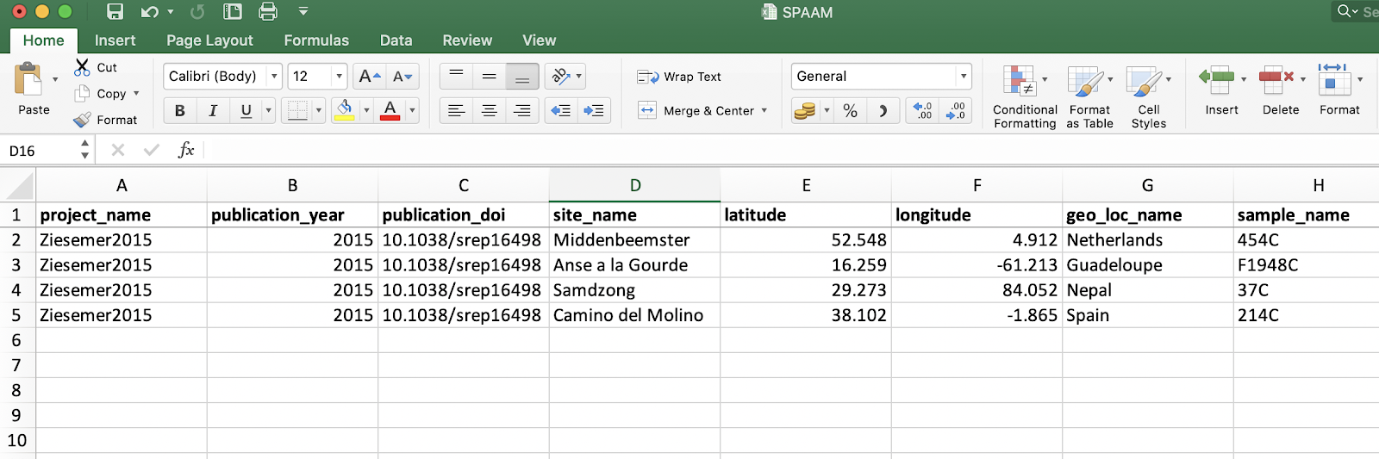Image resolution: width=1379 pixels, height=459 pixels.
Task: Toggle Wrap Text for cells
Action: click(679, 77)
